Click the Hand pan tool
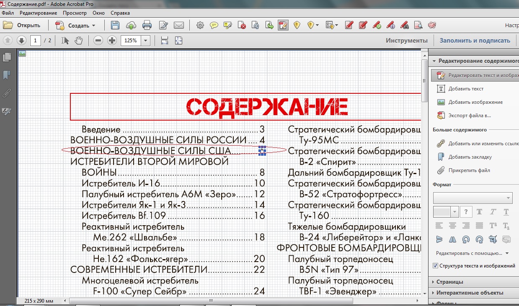The image size is (519, 306). (x=79, y=41)
